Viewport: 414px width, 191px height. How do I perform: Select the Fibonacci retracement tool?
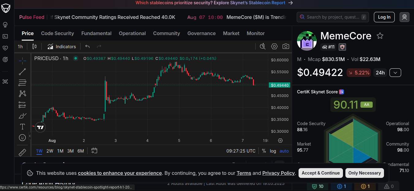[x=22, y=82]
